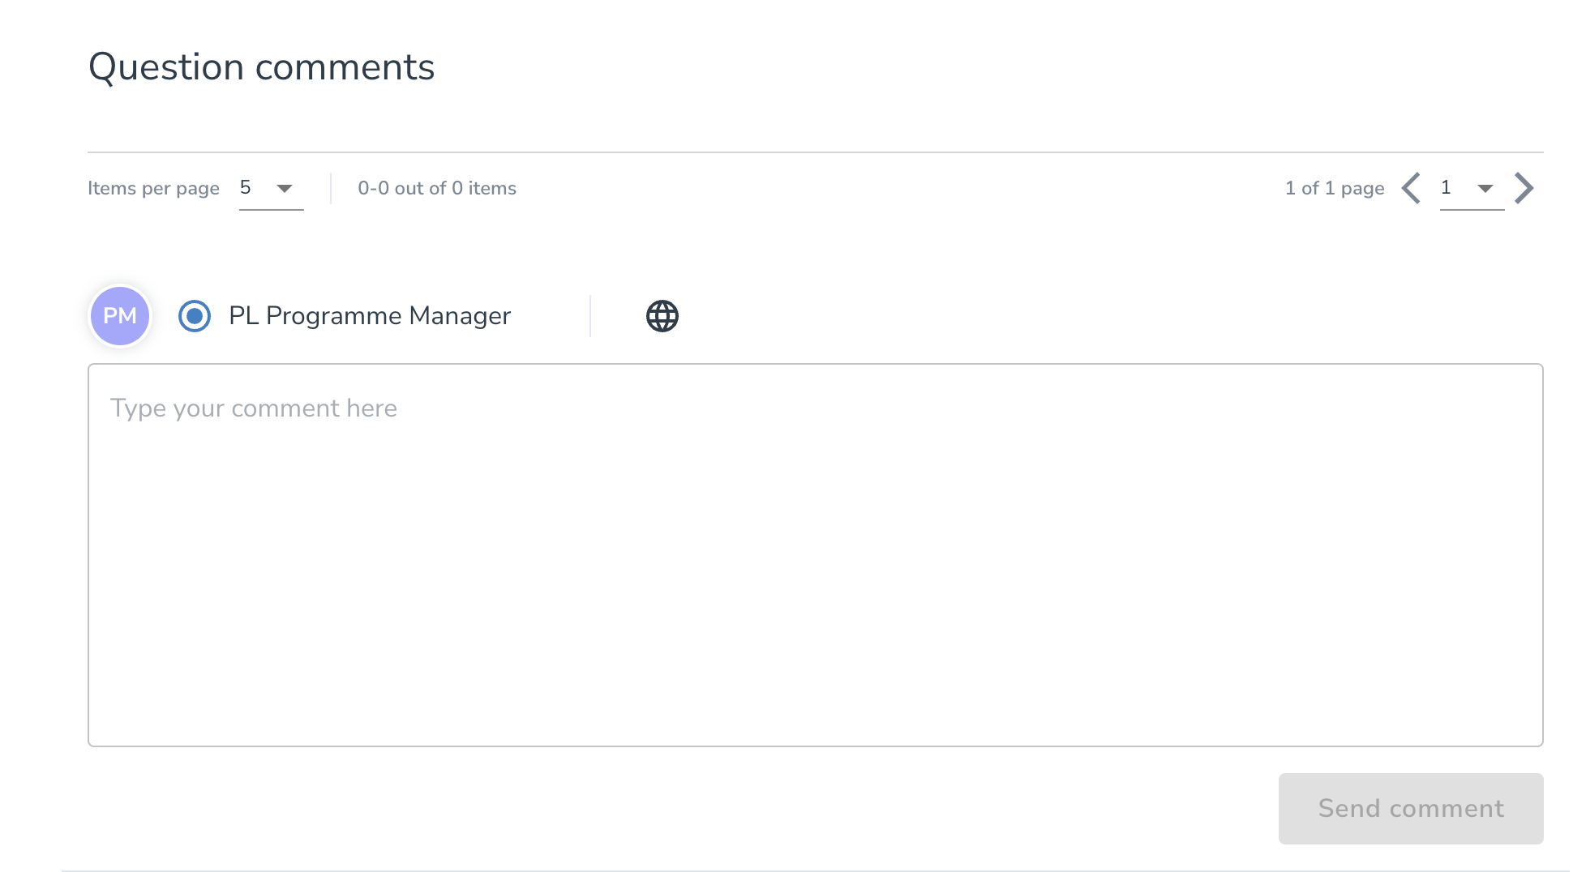The height and width of the screenshot is (872, 1586).
Task: Click the arrow beside items per page value
Action: coord(285,189)
